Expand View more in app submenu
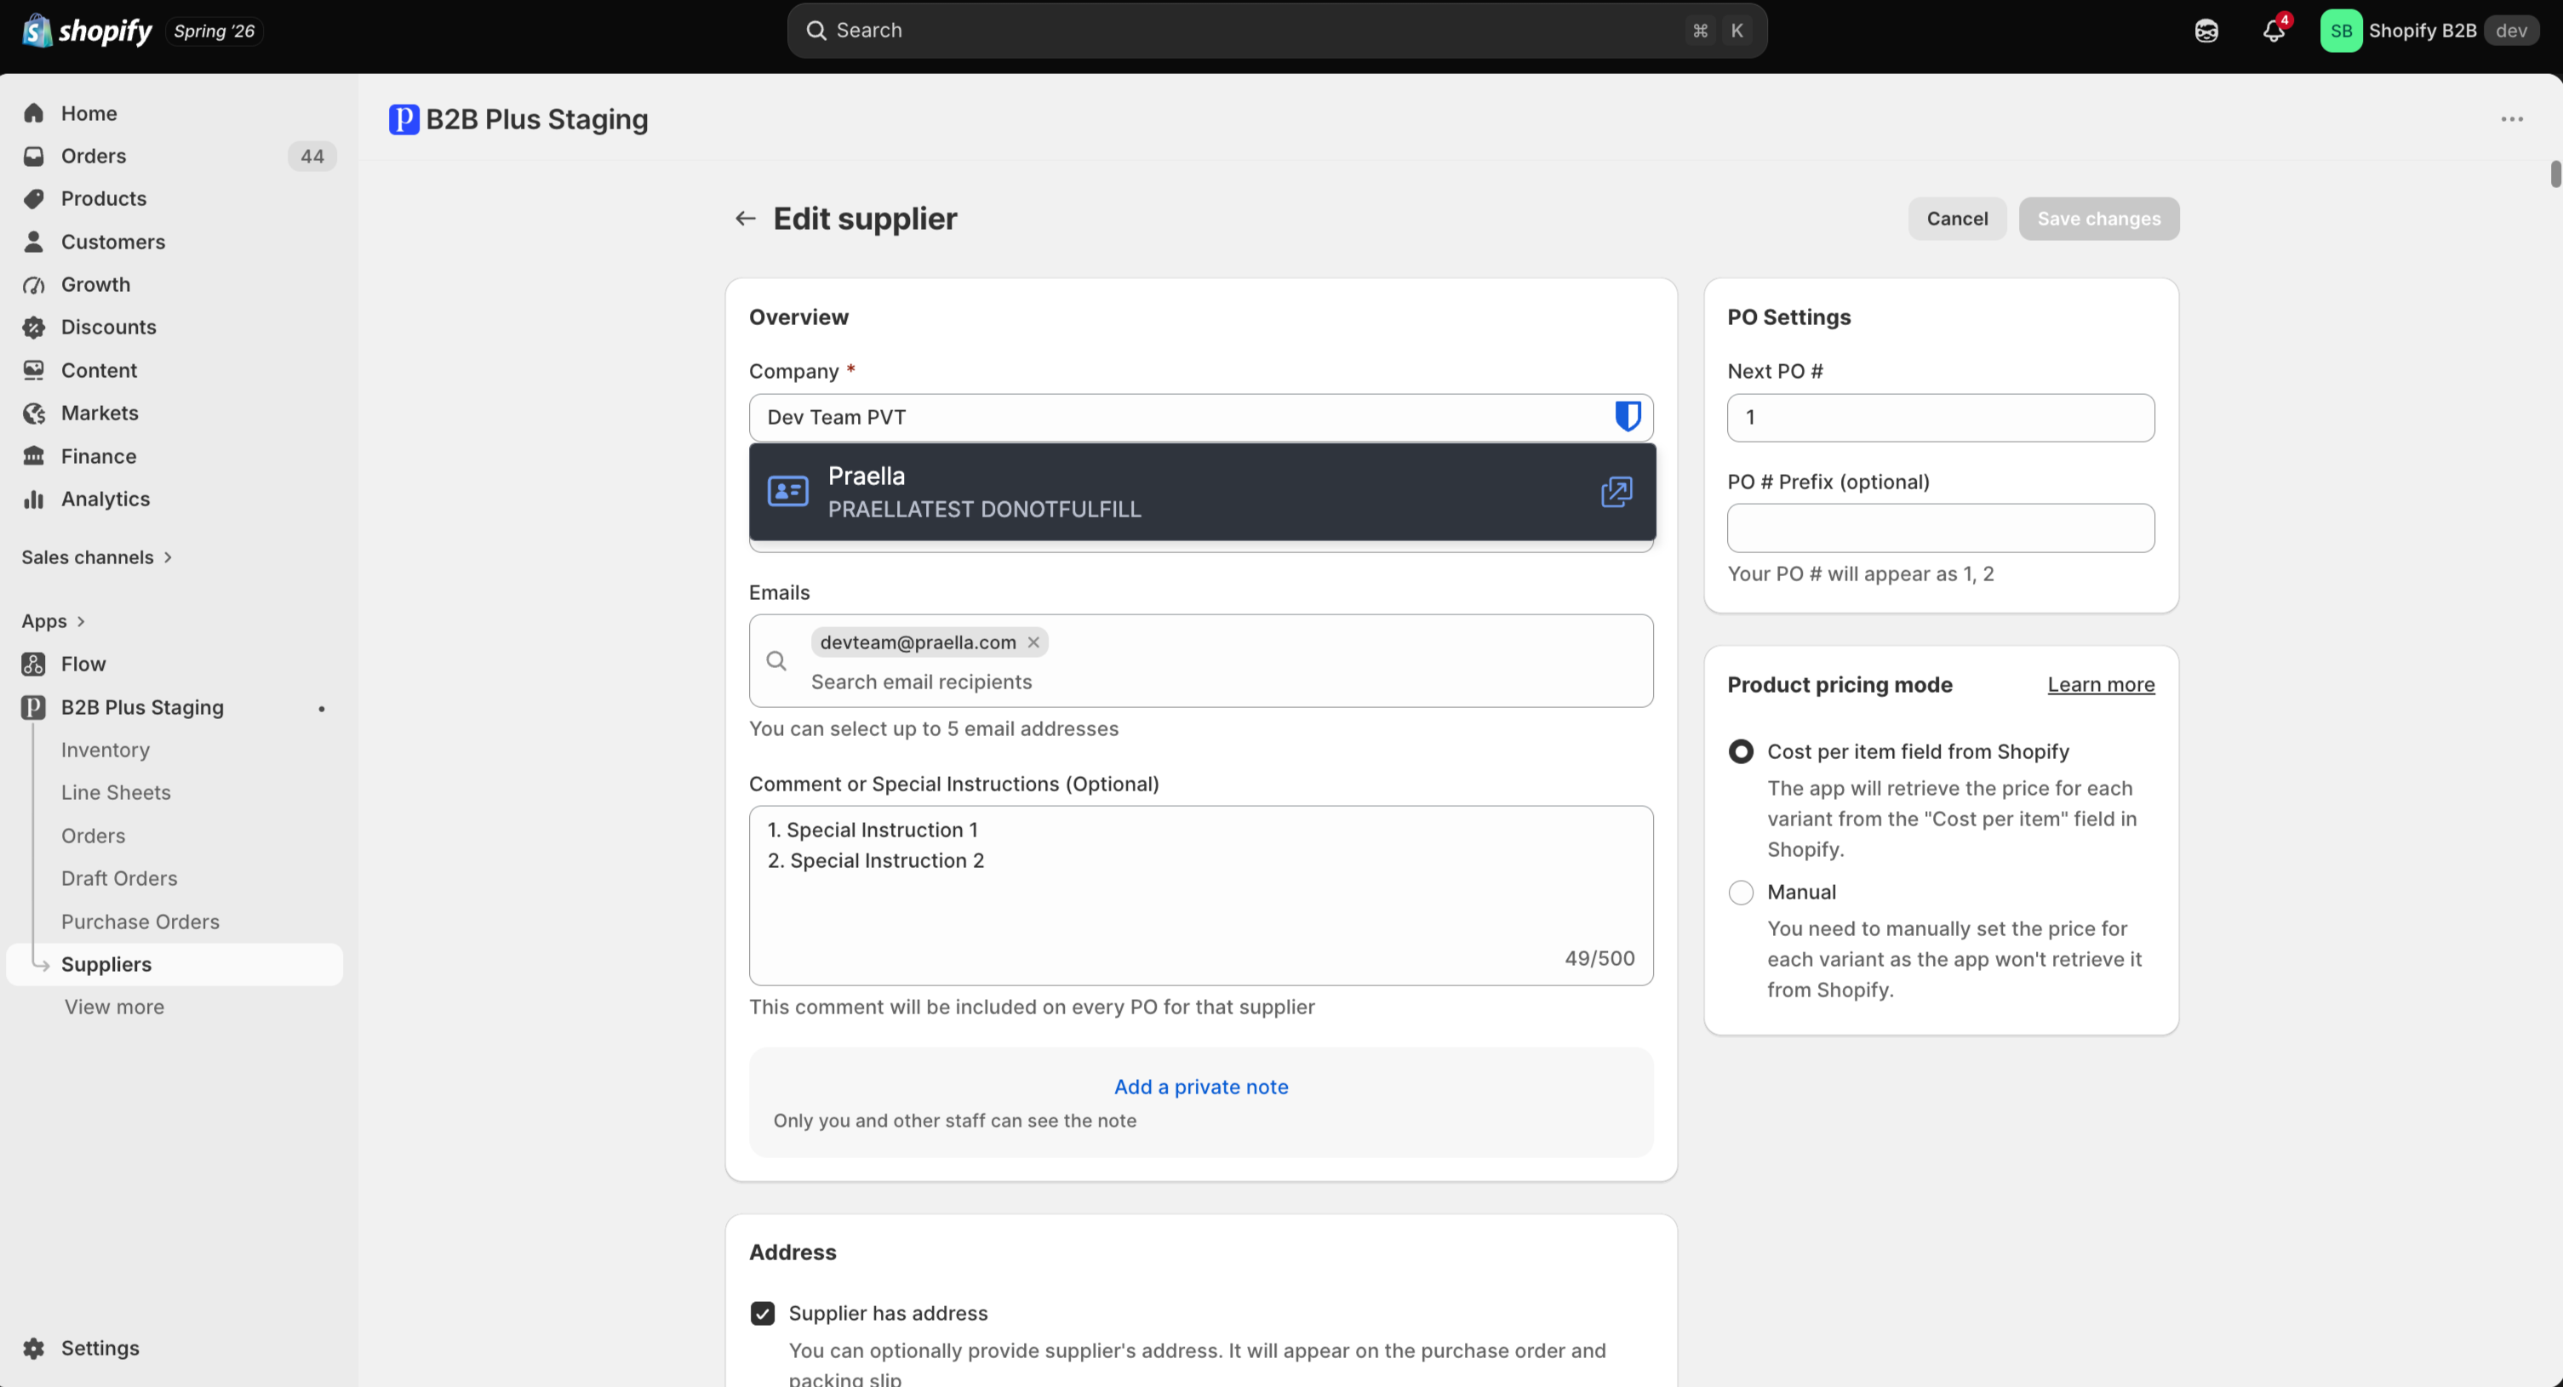2563x1387 pixels. (114, 1007)
